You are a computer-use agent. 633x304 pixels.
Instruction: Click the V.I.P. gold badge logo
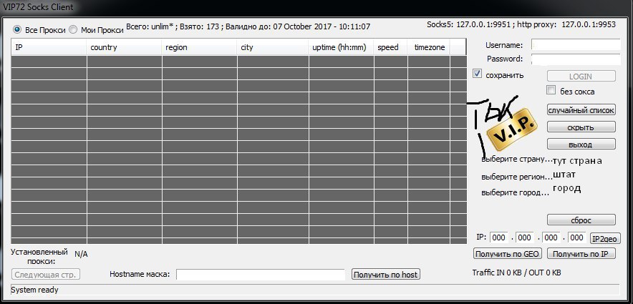coord(511,129)
